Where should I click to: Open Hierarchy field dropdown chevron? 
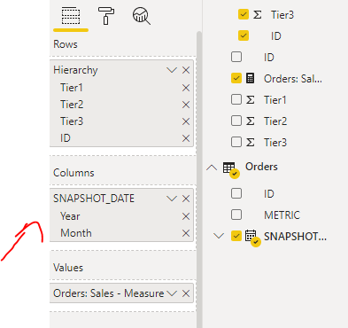point(172,70)
